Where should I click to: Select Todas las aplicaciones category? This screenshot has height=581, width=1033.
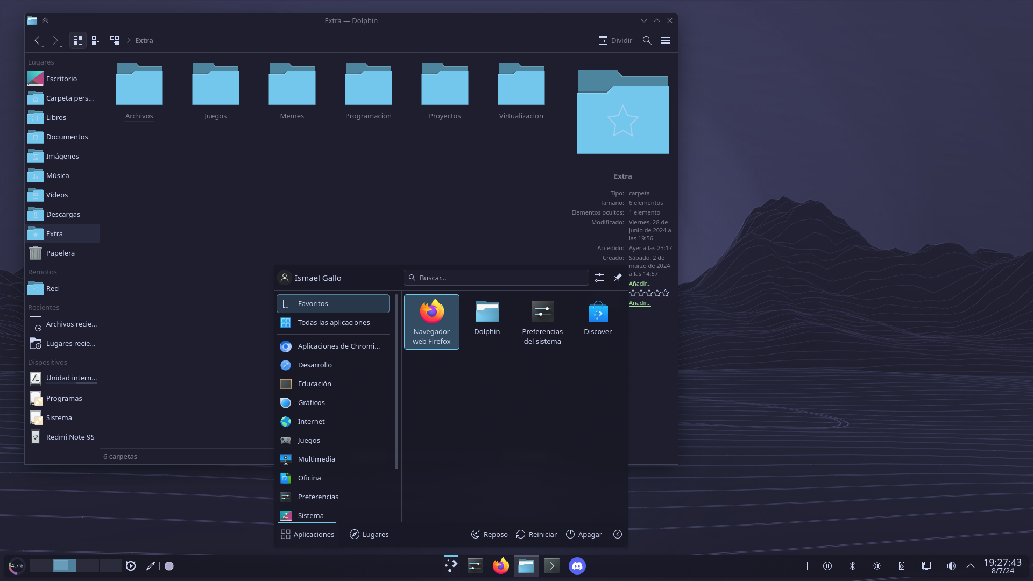[x=333, y=322]
